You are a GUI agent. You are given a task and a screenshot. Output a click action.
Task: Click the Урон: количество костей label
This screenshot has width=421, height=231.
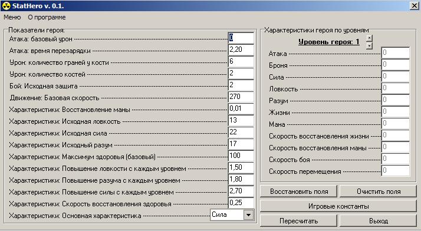tap(47, 74)
